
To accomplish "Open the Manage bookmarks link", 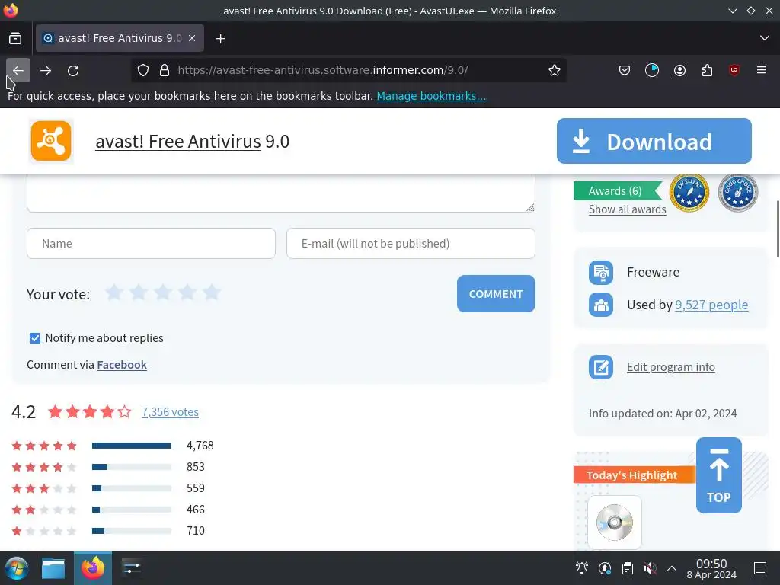I will coord(431,96).
